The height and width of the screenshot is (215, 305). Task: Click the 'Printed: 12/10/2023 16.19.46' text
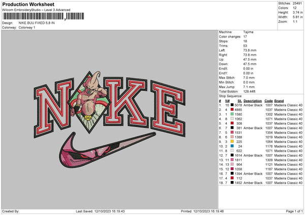click(202, 211)
